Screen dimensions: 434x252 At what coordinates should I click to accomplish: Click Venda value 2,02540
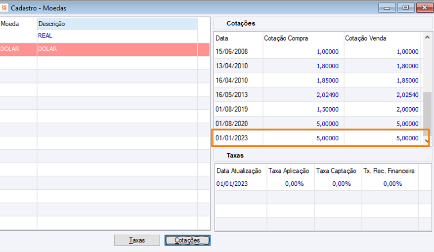[x=407, y=95]
